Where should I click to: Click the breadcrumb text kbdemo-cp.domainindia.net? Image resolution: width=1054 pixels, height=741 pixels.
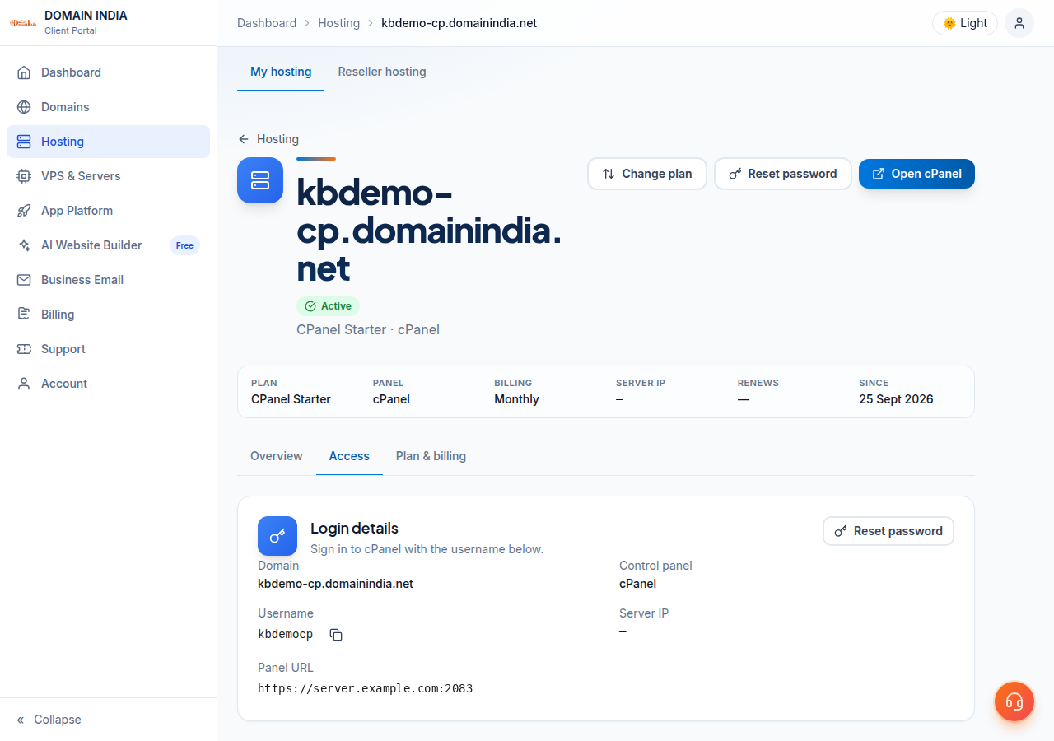459,23
